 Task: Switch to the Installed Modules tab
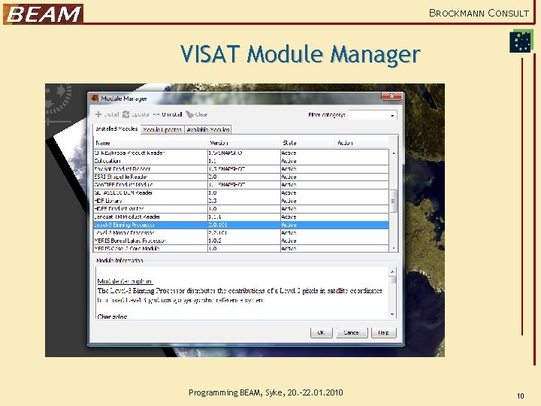tap(116, 129)
